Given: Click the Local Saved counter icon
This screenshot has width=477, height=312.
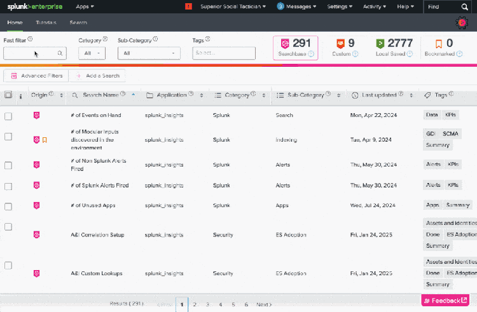Looking at the screenshot, I should (x=380, y=43).
